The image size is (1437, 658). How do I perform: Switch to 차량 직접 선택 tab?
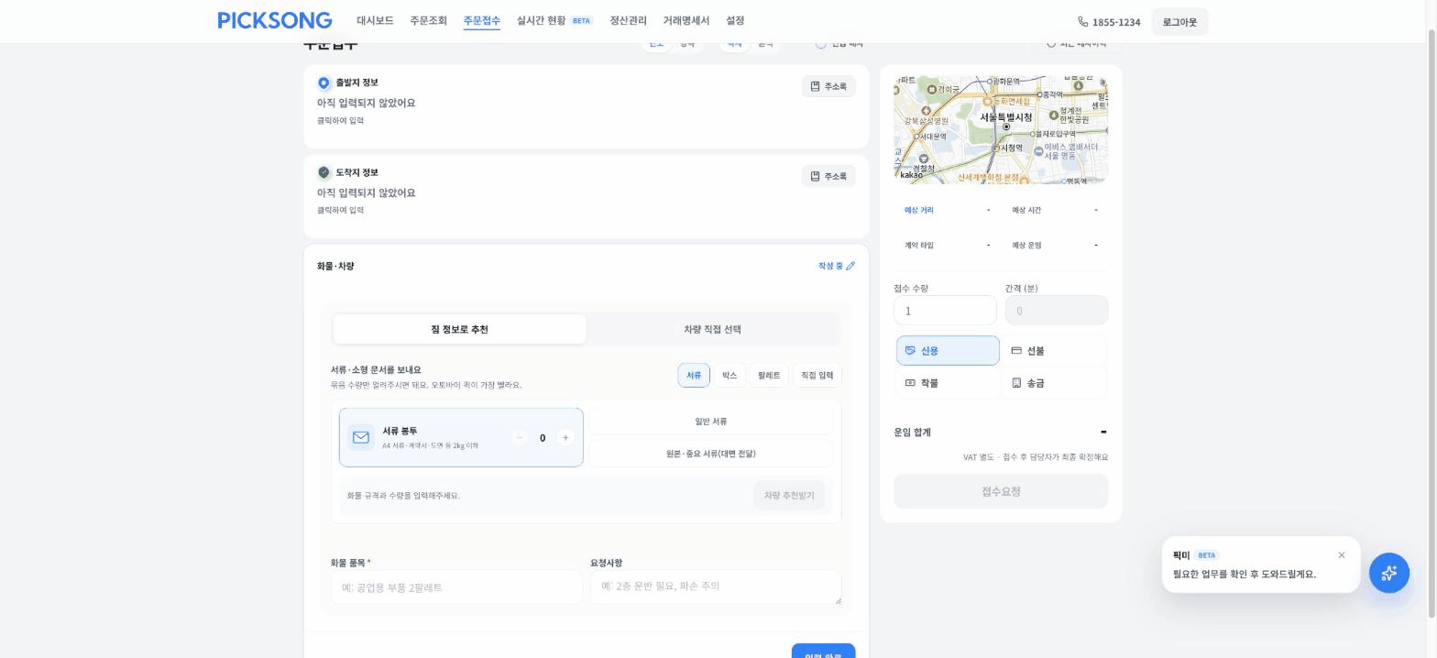click(x=712, y=329)
